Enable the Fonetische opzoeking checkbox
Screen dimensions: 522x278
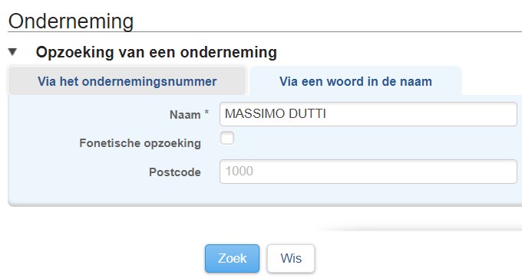point(227,138)
